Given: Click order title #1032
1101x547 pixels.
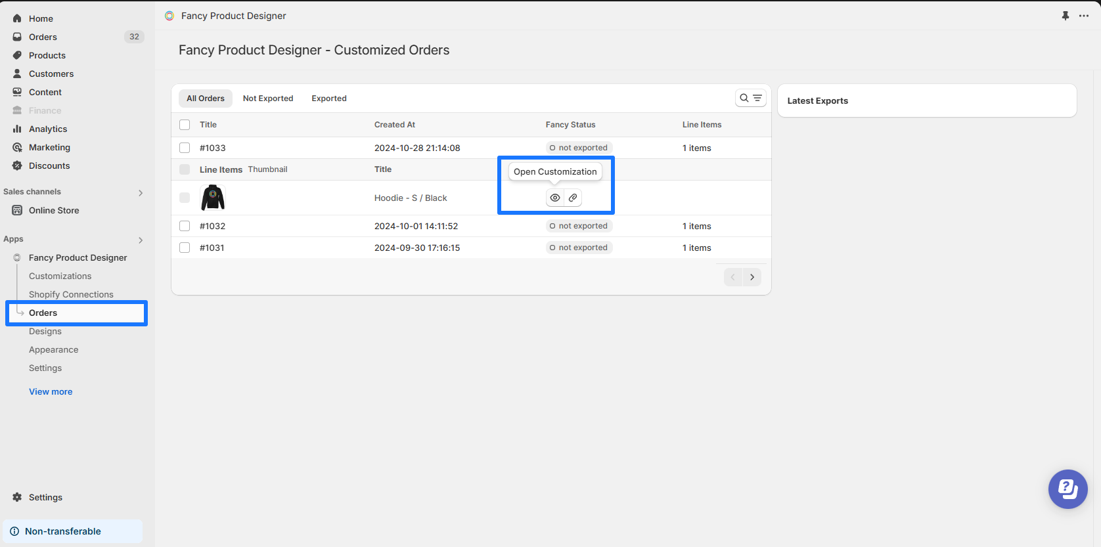Looking at the screenshot, I should (213, 226).
